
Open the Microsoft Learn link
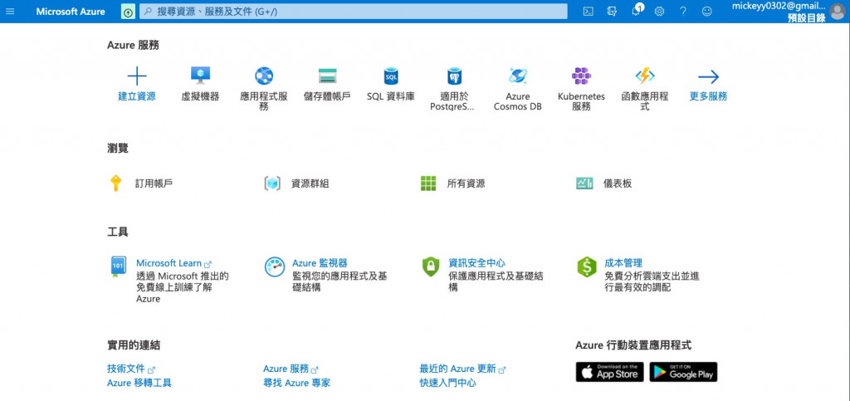point(173,263)
